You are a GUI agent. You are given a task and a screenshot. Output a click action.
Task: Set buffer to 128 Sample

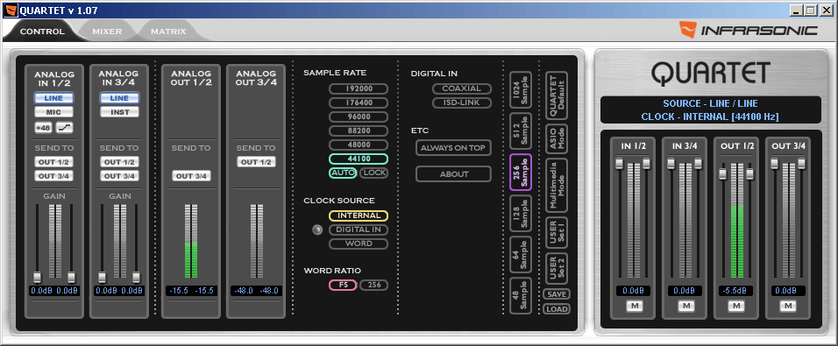[x=521, y=213]
